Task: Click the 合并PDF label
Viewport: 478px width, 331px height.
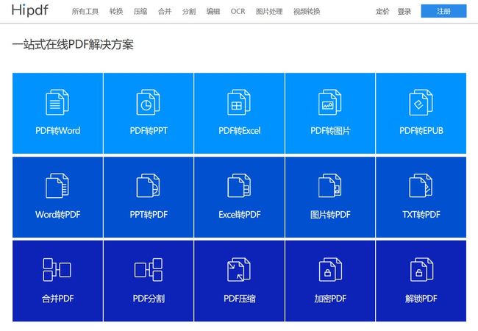Action: (57, 299)
